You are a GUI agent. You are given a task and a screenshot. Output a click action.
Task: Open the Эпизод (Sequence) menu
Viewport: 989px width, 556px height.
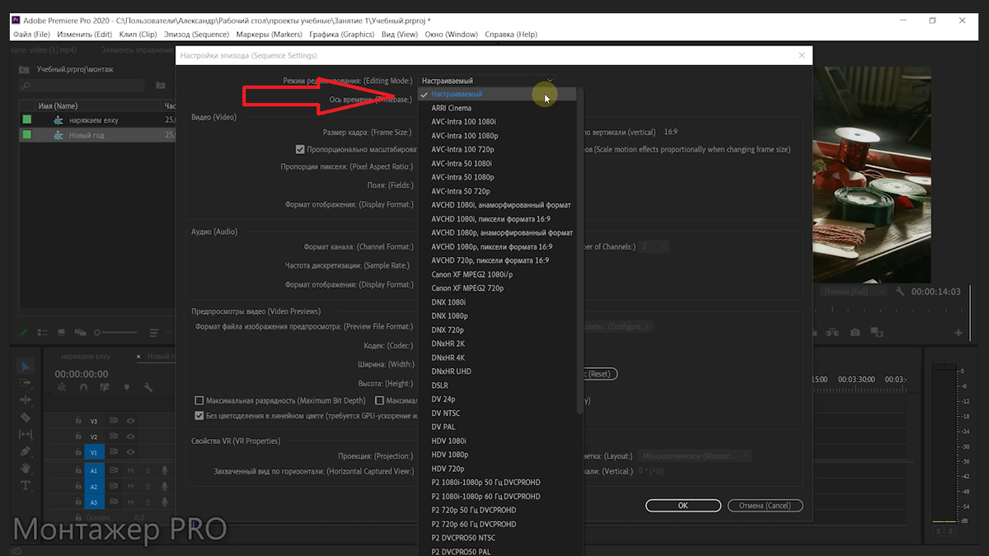click(196, 35)
